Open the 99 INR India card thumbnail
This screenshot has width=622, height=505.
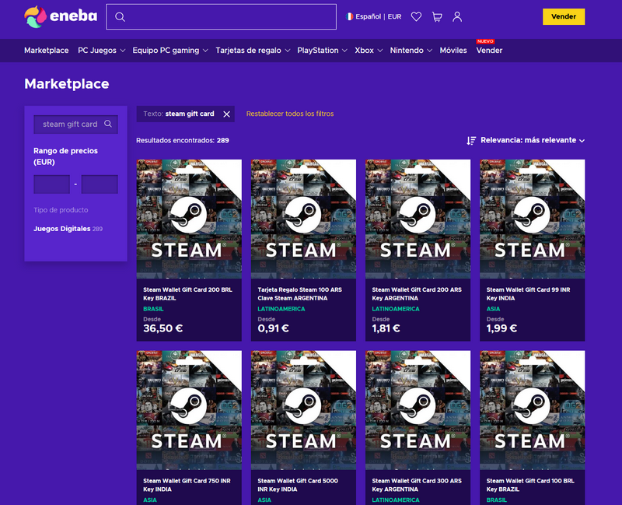point(533,219)
